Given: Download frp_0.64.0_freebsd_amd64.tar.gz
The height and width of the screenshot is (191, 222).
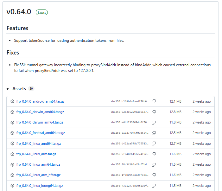Looking at the screenshot, I should pos(41,133).
